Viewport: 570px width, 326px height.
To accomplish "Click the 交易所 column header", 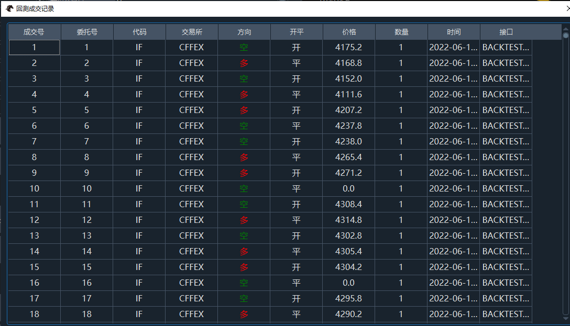I will tap(192, 32).
